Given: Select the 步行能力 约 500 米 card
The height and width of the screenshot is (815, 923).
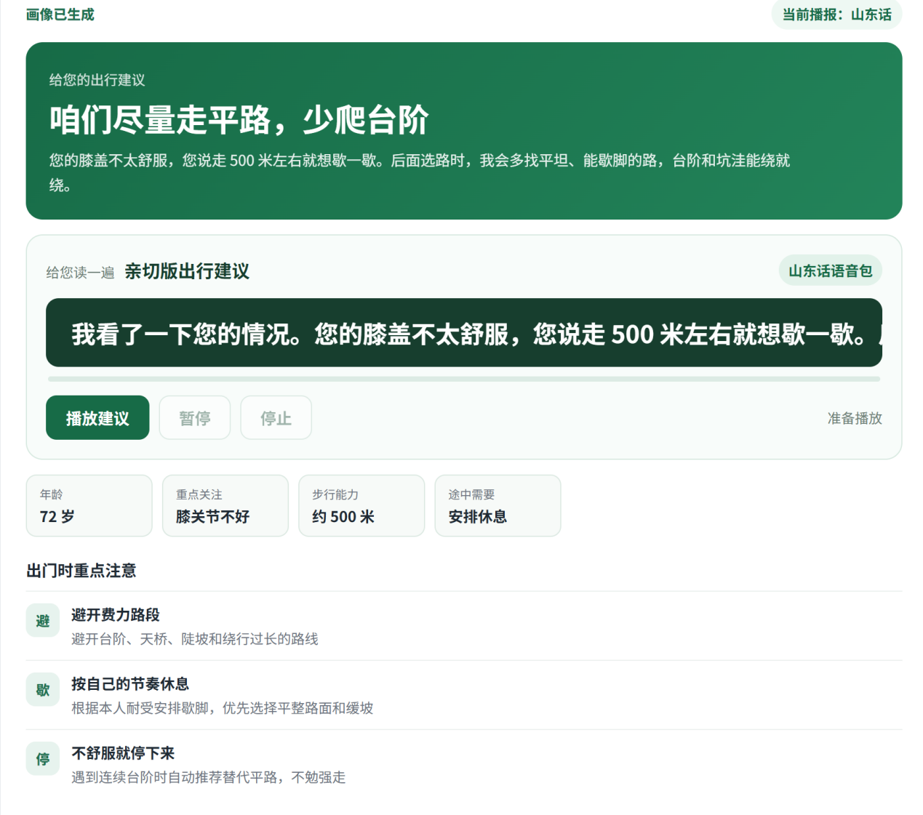Looking at the screenshot, I should [361, 506].
